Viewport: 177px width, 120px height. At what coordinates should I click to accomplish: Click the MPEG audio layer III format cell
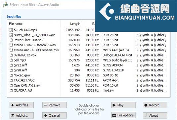pos(117,60)
